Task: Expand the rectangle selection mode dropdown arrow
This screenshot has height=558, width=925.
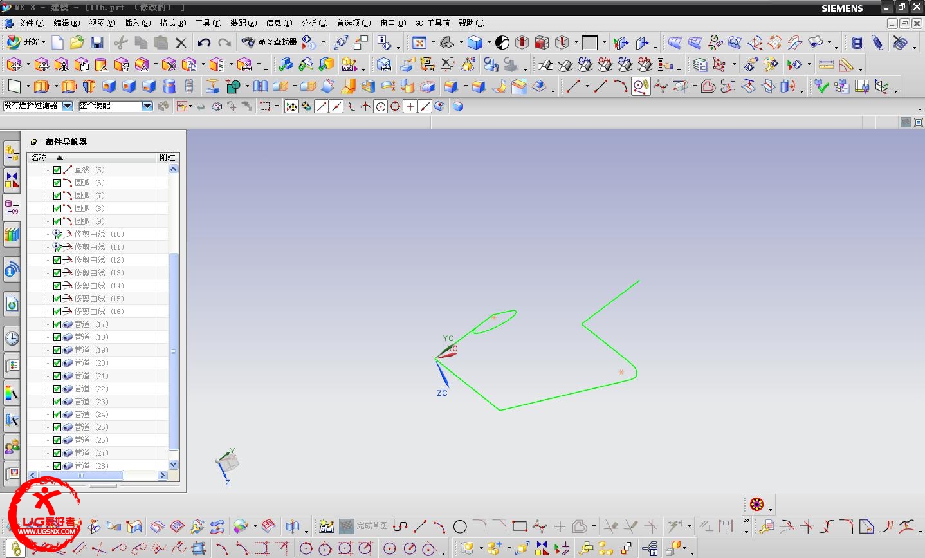Action: (277, 107)
